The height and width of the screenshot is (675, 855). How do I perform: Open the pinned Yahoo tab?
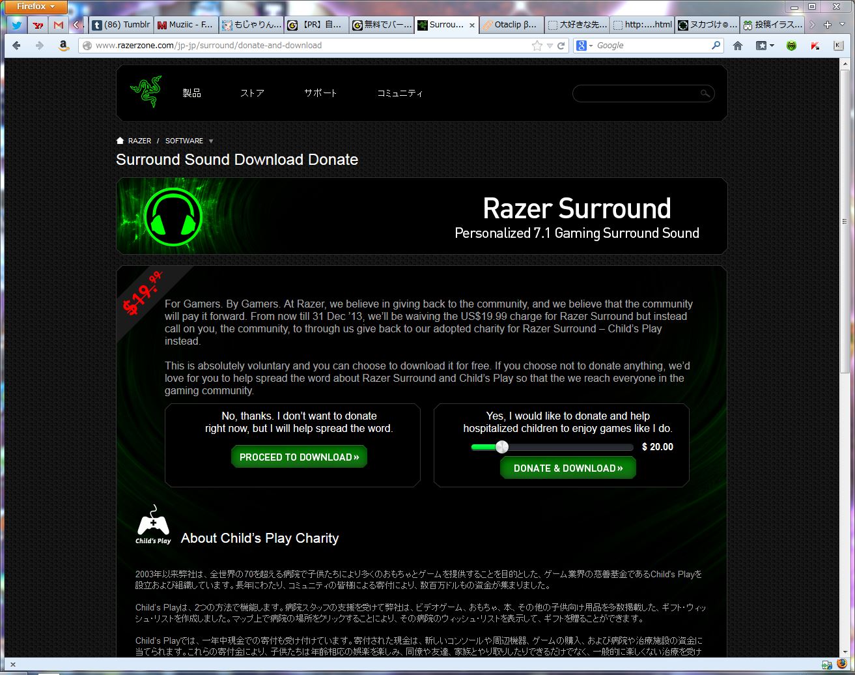[x=38, y=25]
